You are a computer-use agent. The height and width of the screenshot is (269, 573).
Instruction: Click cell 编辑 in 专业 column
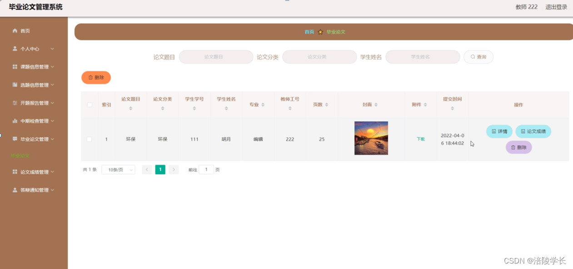[x=258, y=139]
